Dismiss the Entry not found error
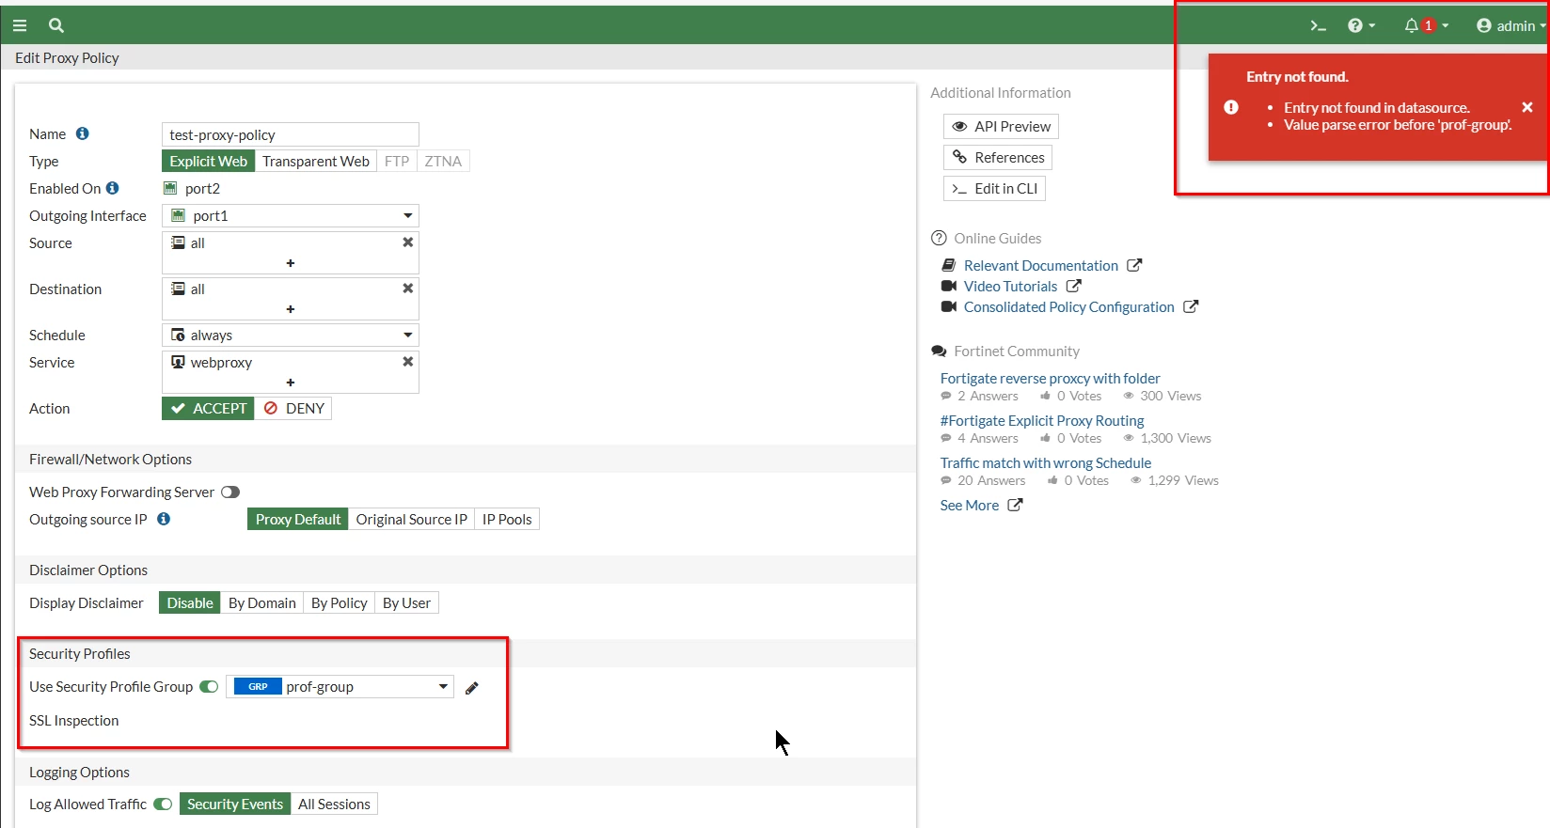 [x=1527, y=107]
